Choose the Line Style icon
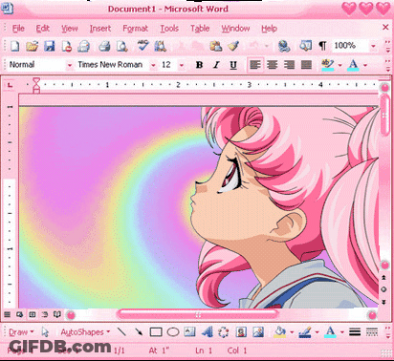 point(355,332)
